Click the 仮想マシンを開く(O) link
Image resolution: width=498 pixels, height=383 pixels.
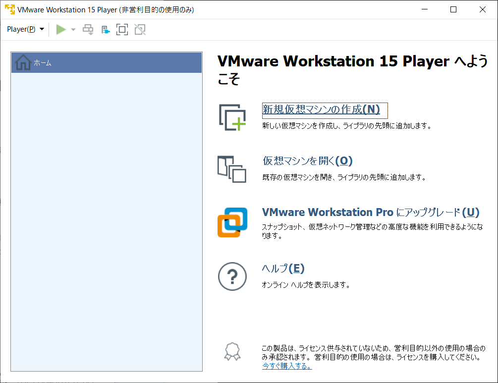307,161
